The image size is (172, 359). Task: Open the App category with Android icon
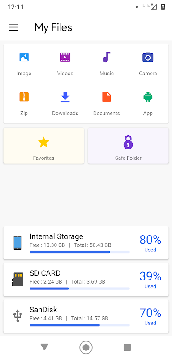click(x=148, y=104)
